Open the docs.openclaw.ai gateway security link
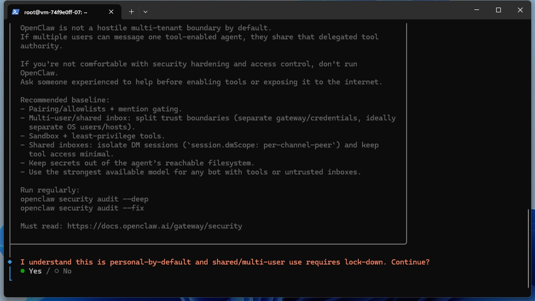Image resolution: width=535 pixels, height=301 pixels. click(154, 226)
